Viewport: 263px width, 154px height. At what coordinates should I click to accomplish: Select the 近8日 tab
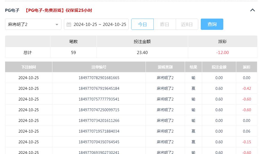[187, 24]
